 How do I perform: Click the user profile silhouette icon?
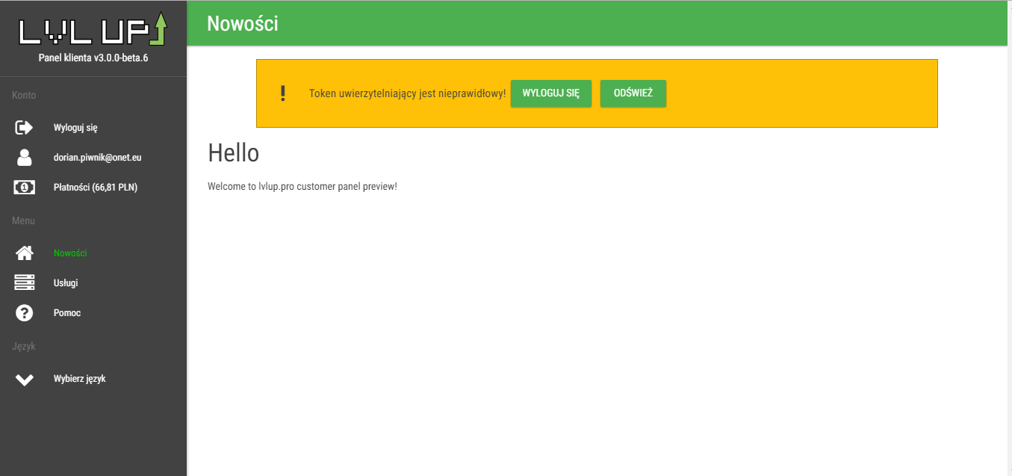click(x=25, y=158)
